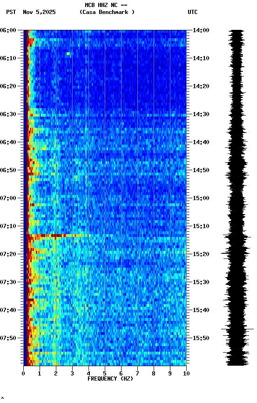Click the 14:50 UTC time label
The width and height of the screenshot is (257, 403).
(201, 170)
